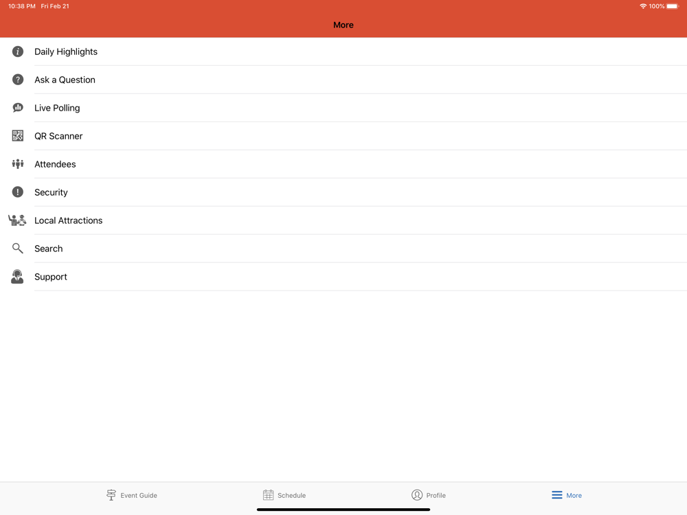Switch to the Profile tab
Image resolution: width=687 pixels, height=515 pixels.
429,495
